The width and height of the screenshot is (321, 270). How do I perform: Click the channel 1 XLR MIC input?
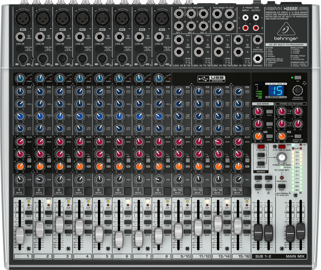point(23,18)
